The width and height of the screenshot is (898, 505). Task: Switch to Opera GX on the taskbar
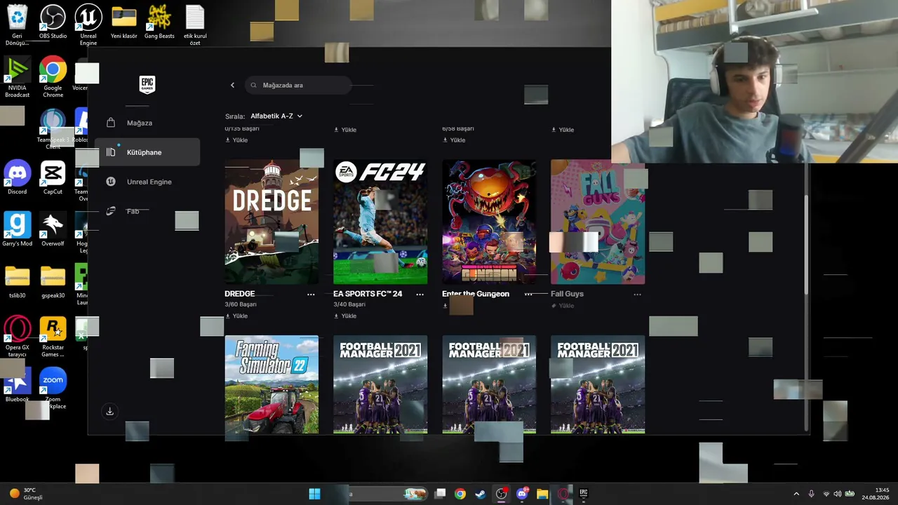pyautogui.click(x=563, y=494)
